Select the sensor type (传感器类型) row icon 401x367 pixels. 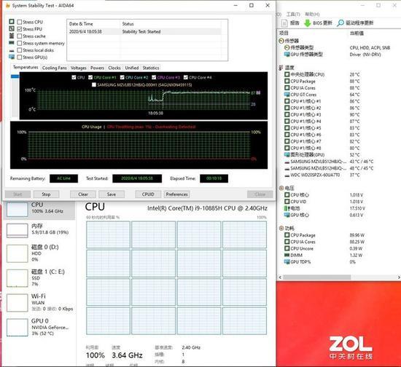click(287, 47)
